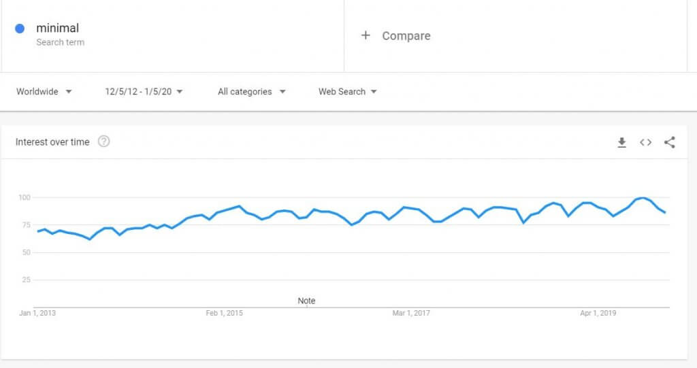Click the share icon
Viewport: 697px width, 368px height.
[669, 142]
